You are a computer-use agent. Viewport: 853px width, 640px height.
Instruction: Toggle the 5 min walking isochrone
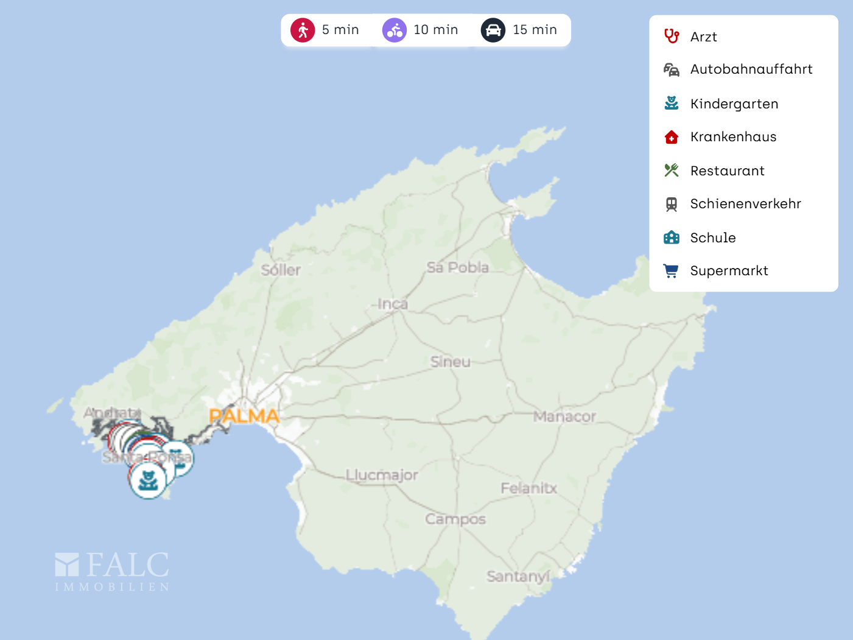point(326,30)
